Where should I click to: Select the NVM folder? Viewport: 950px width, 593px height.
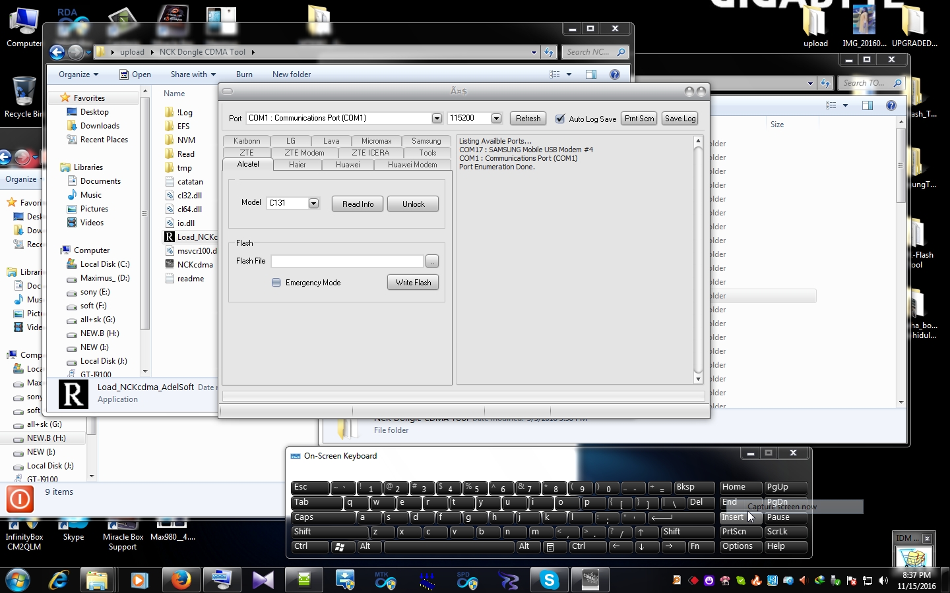(x=179, y=140)
